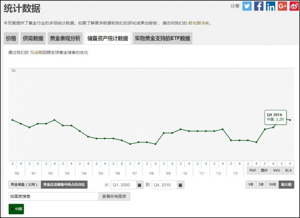Click the 按国家搜索 search field
Image resolution: width=300 pixels, height=218 pixels.
[53, 196]
